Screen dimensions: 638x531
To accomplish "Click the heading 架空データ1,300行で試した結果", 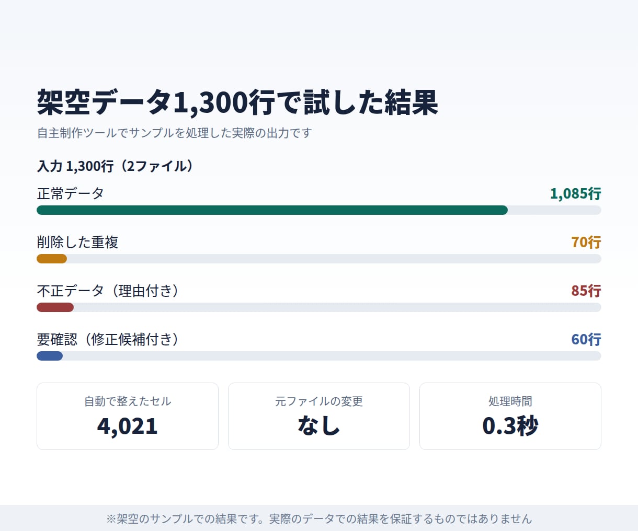I will [237, 102].
